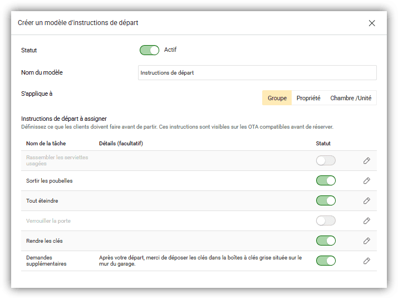
Task: Edit the 'Tout éteindre' task
Action: click(366, 201)
